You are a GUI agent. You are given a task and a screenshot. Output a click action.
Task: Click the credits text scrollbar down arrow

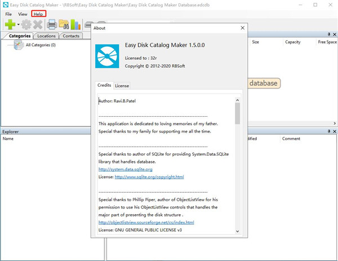tap(238, 231)
